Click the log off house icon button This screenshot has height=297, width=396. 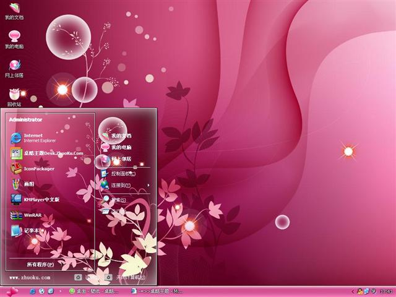point(78,277)
